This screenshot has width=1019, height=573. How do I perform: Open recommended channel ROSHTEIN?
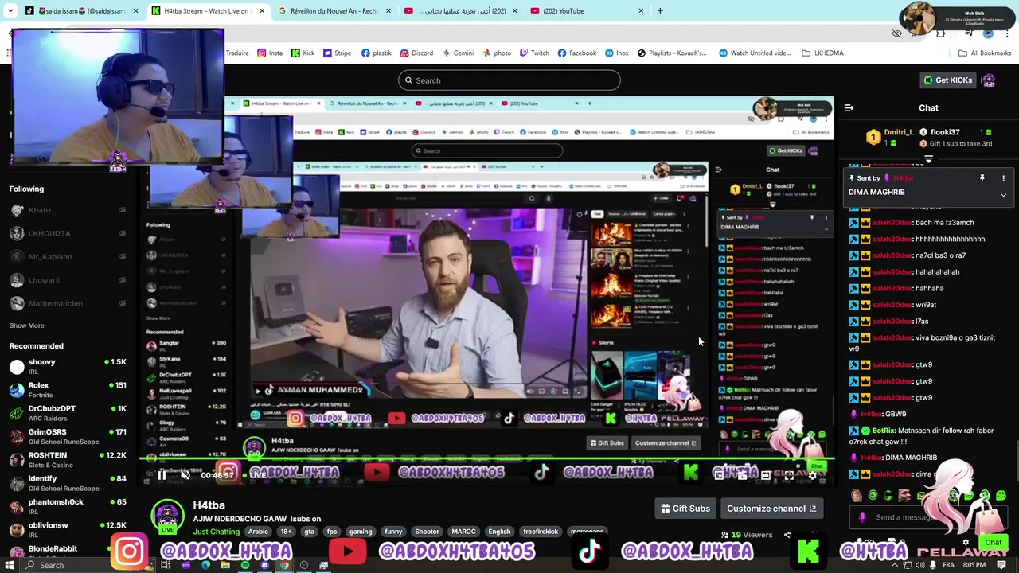tap(68, 460)
